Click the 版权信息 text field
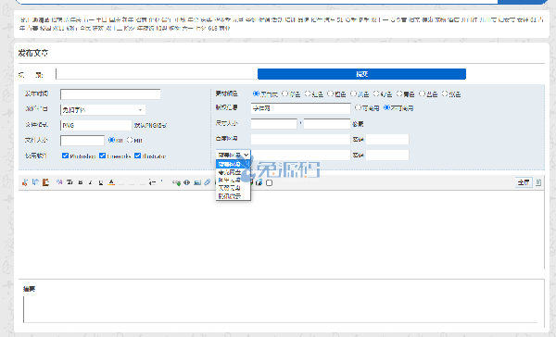This screenshot has height=337, width=556. pyautogui.click(x=300, y=108)
